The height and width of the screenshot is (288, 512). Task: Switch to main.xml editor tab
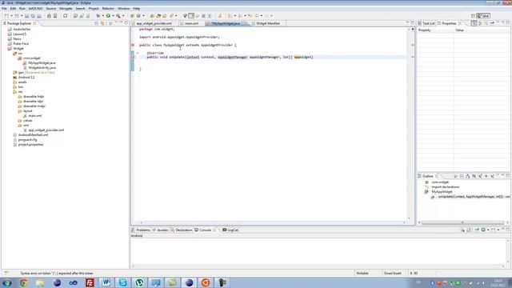(191, 23)
